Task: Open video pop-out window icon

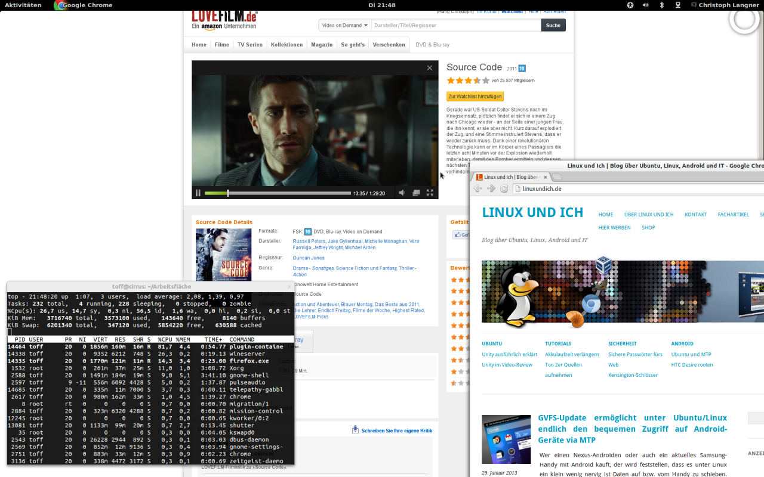Action: pos(416,193)
